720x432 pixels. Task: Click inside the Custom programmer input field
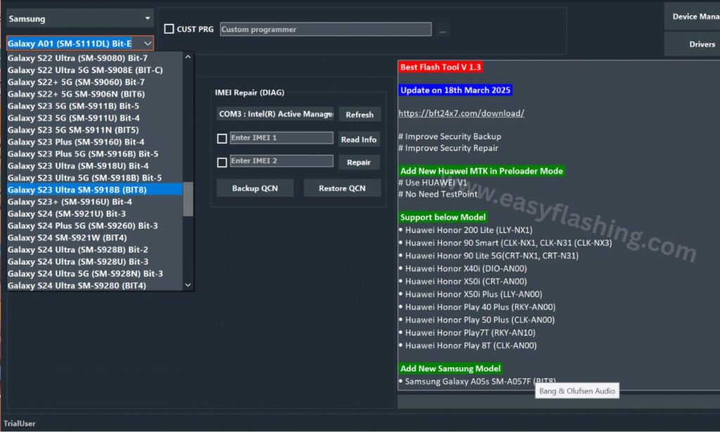click(323, 29)
